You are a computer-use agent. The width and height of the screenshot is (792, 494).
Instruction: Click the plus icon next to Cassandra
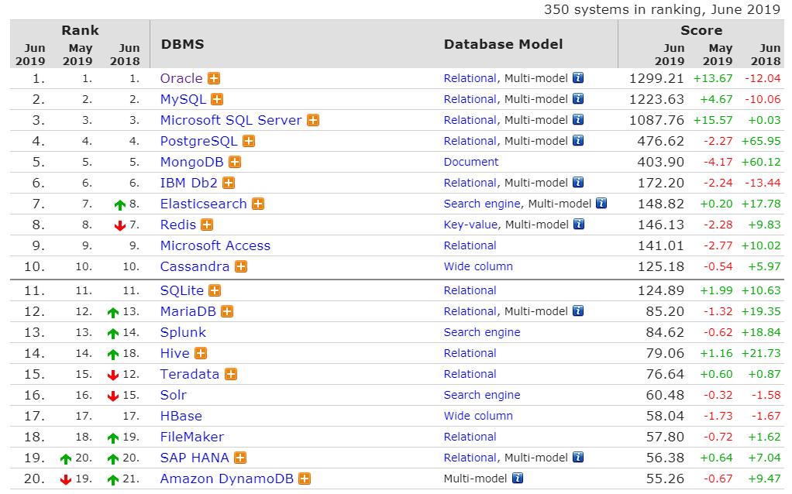tap(241, 266)
